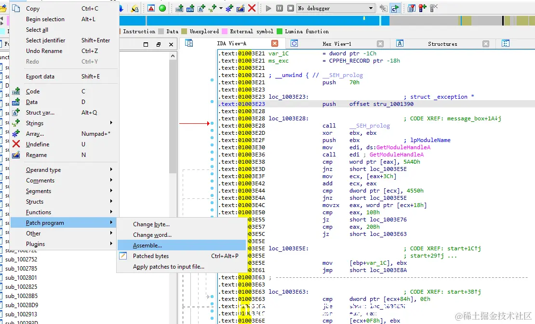Click the red warning triangle toolbar icon

click(x=151, y=8)
